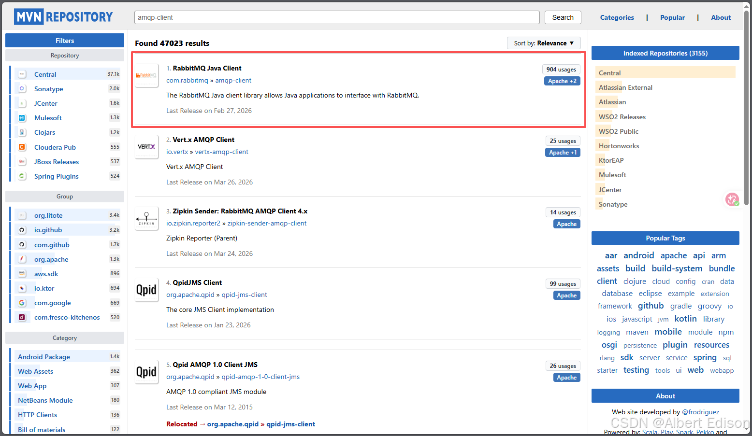
Task: Select the spring popular tag
Action: pos(705,357)
